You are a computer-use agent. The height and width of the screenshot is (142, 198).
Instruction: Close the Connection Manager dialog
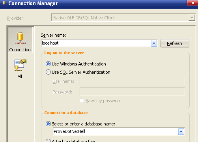point(192,3)
